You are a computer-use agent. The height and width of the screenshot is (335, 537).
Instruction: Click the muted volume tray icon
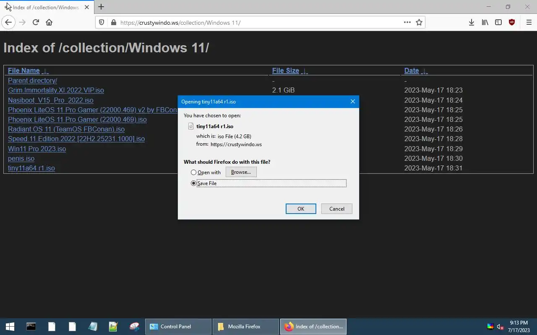click(500, 327)
